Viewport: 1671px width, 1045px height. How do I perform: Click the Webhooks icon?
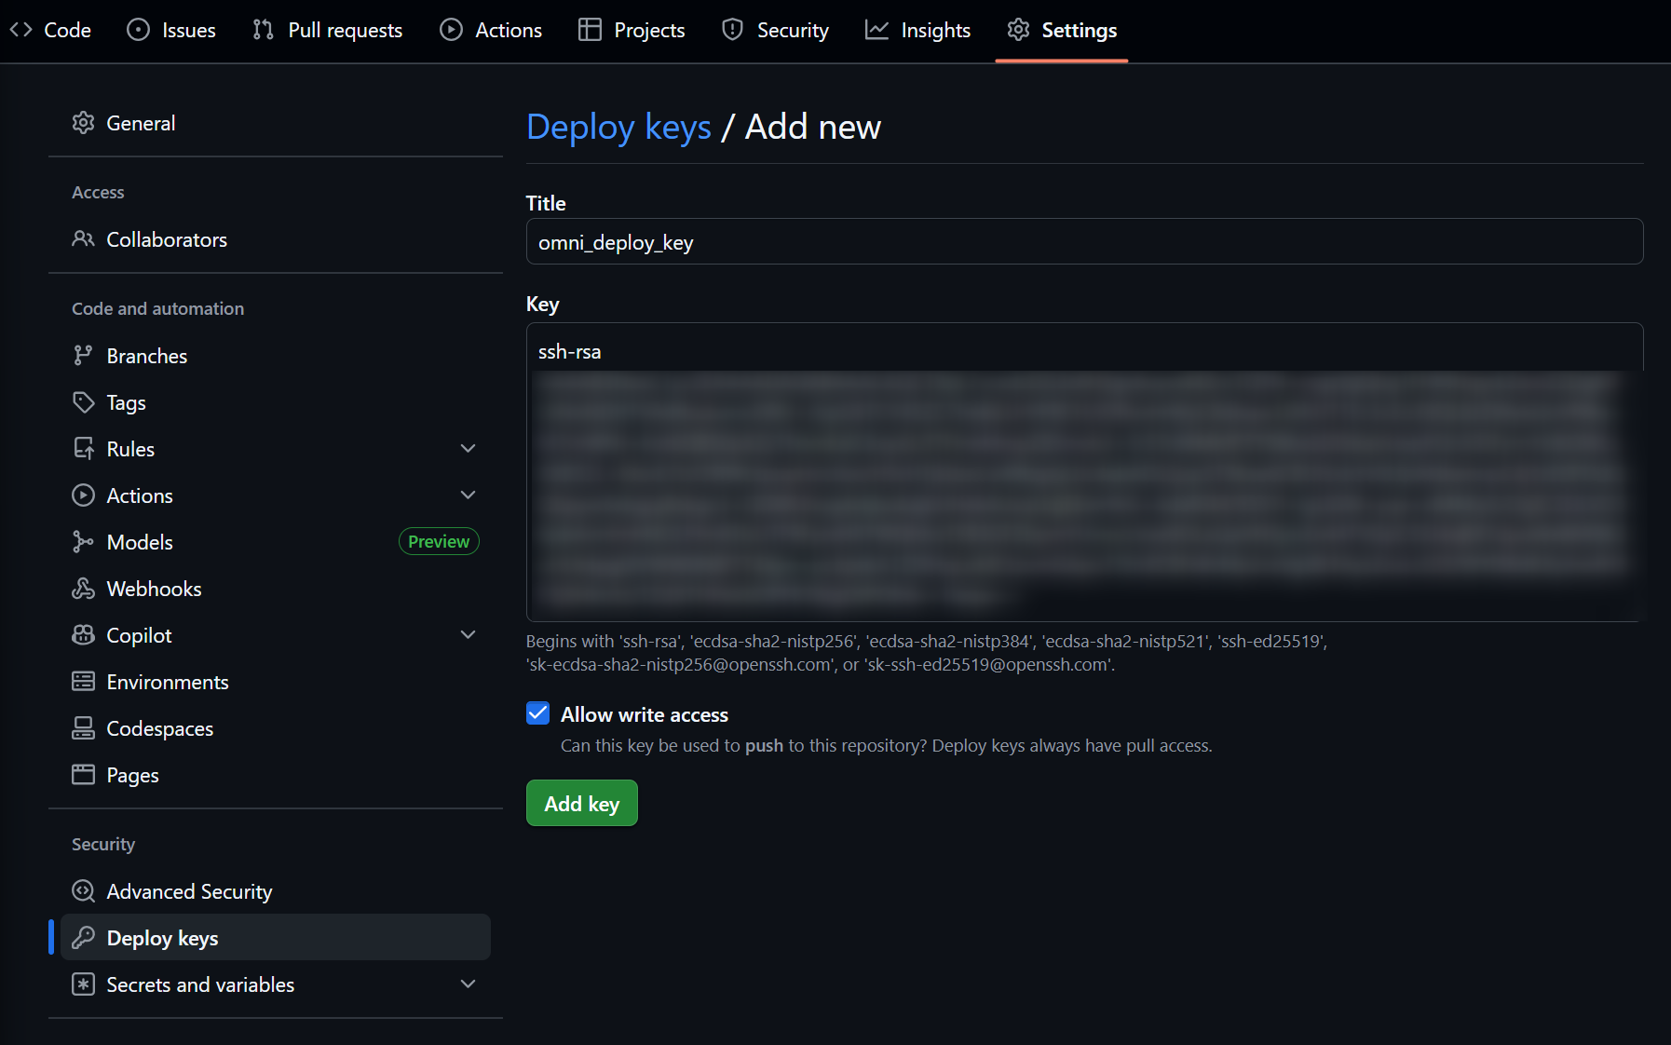[83, 589]
